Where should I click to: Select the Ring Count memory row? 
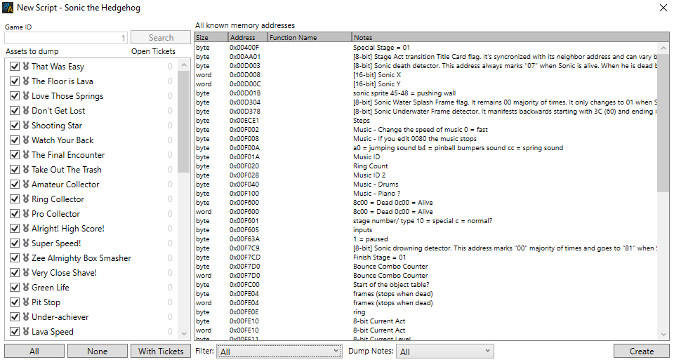coord(425,166)
